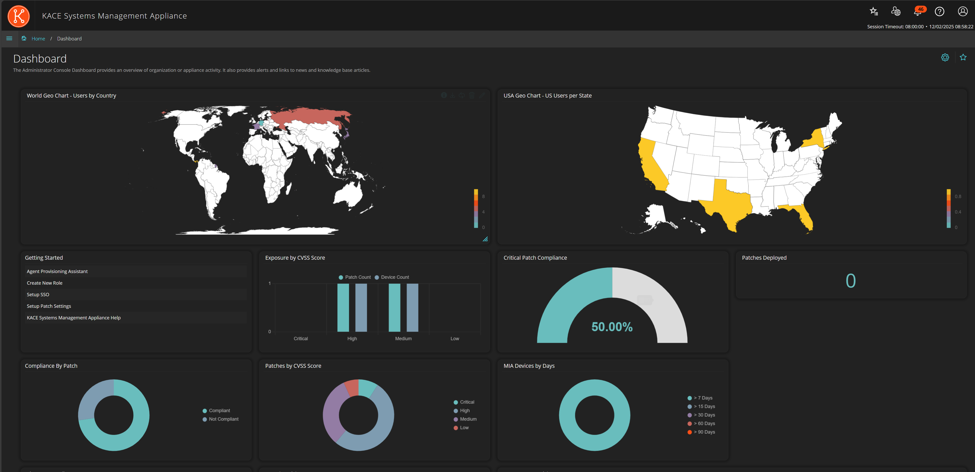Open the World Geo Chart info icon
This screenshot has height=472, width=975.
[444, 95]
